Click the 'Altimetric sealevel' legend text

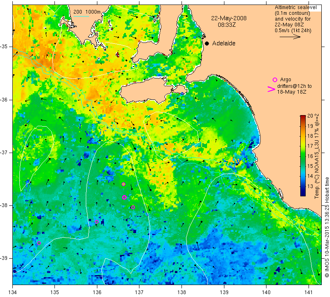tap(295, 7)
